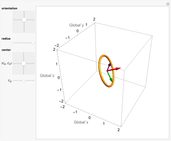Click the left end of the radius slider track

pyautogui.click(x=13, y=43)
